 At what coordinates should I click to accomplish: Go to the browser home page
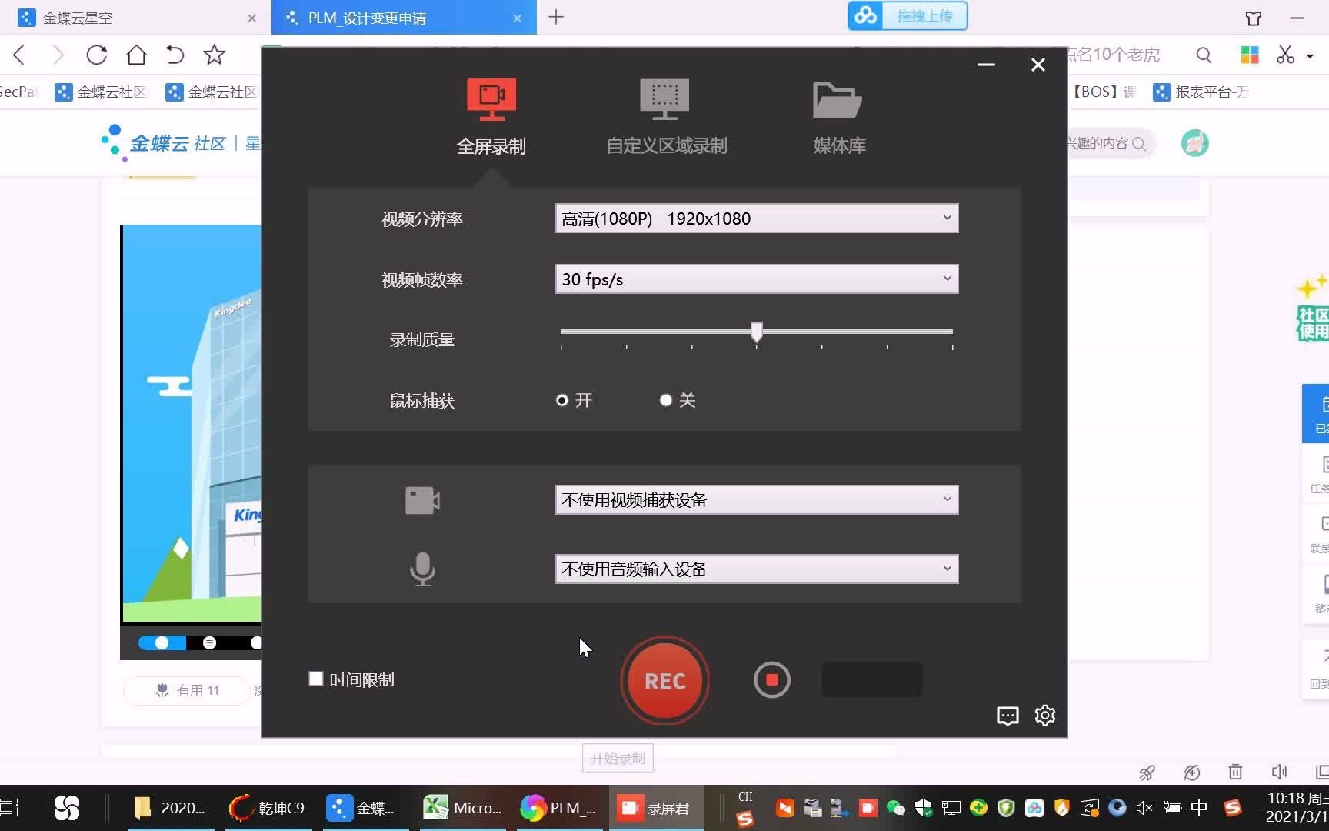pos(136,55)
